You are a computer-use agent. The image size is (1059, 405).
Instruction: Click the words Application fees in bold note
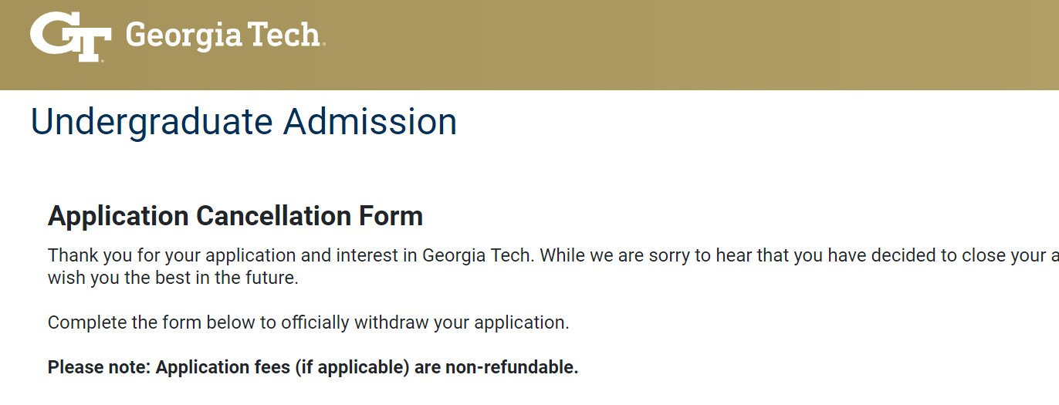point(222,367)
